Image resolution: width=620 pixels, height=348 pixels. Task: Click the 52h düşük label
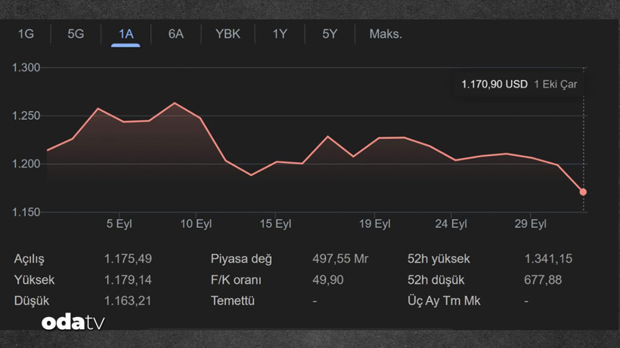[x=436, y=280]
